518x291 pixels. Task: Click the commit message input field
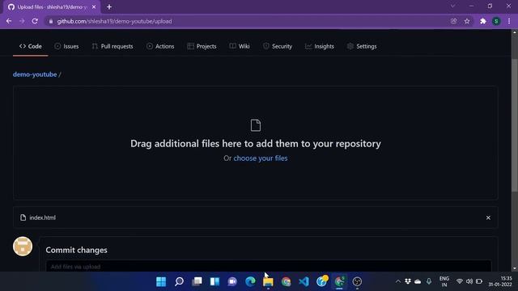268,266
